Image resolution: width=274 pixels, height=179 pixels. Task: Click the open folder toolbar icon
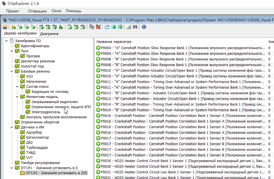click(x=13, y=27)
